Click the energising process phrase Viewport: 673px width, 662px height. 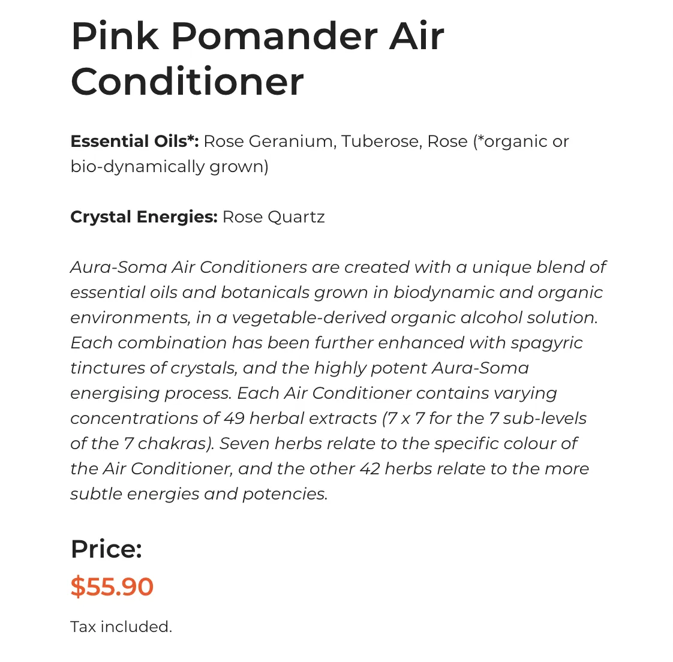click(x=151, y=394)
